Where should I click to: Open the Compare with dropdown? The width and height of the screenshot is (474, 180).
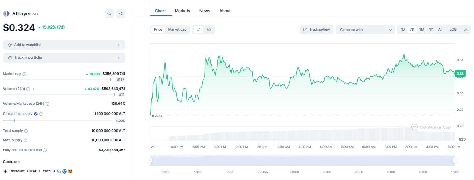point(365,30)
